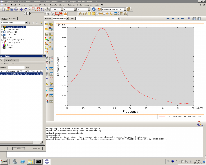Screen dimensions: 206x165
Task: Select the Pan View tool
Action: click(x=22, y=9)
